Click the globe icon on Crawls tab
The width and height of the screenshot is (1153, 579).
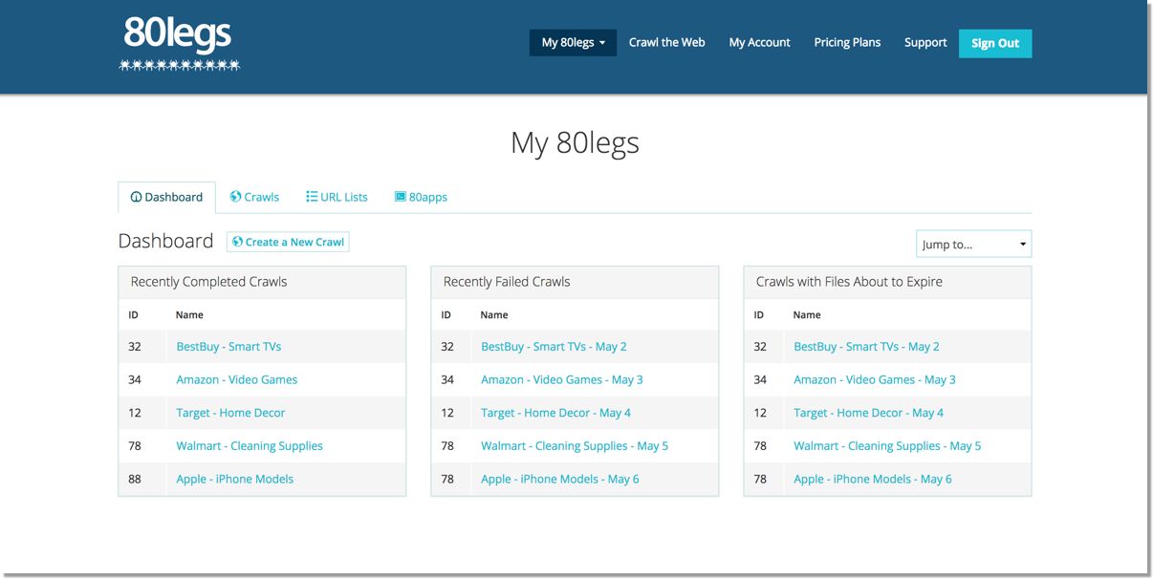tap(235, 197)
